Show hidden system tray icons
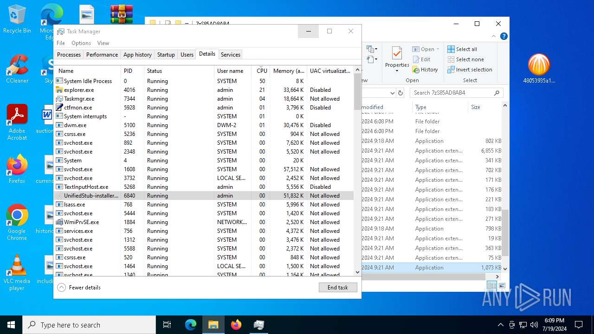 pos(500,325)
